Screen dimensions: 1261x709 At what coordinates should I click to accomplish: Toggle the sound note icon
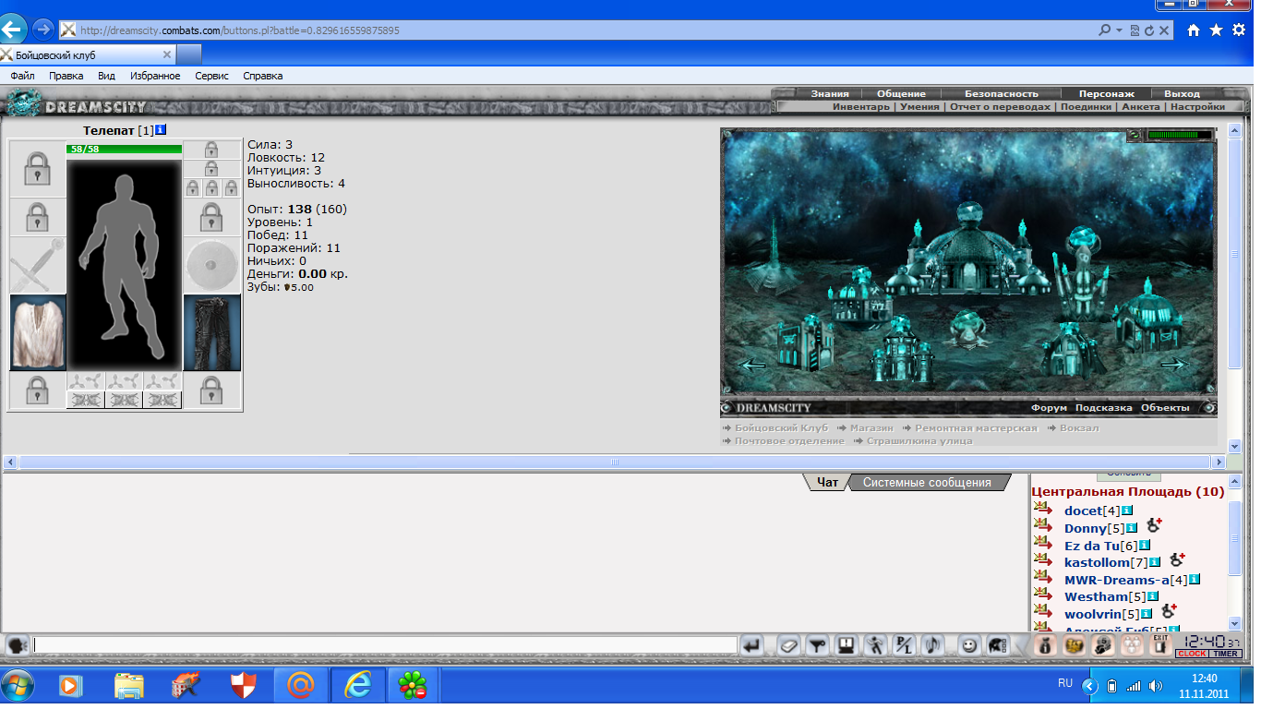click(932, 645)
